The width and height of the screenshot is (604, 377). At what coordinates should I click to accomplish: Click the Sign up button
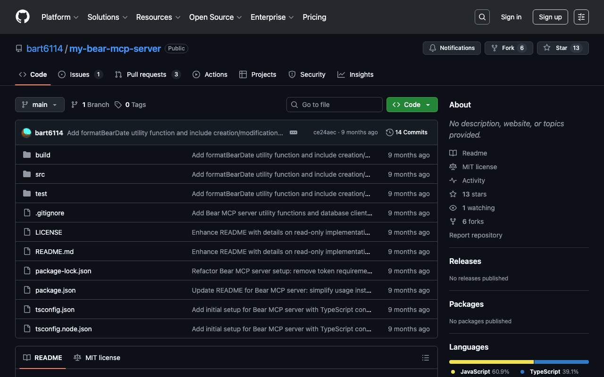click(550, 17)
